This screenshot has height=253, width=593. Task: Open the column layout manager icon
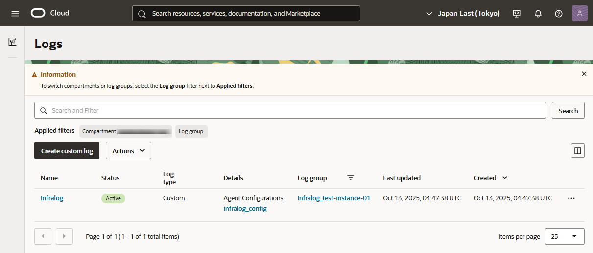click(577, 151)
